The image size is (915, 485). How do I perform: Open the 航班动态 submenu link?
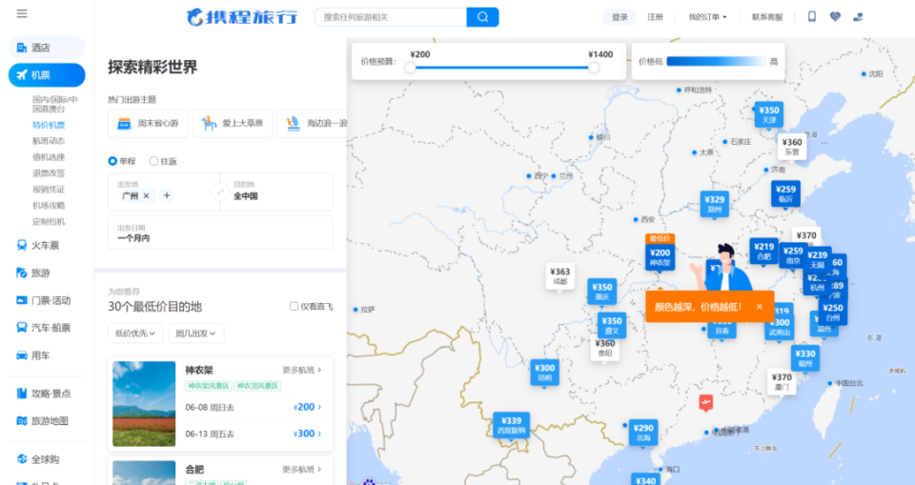click(x=49, y=141)
